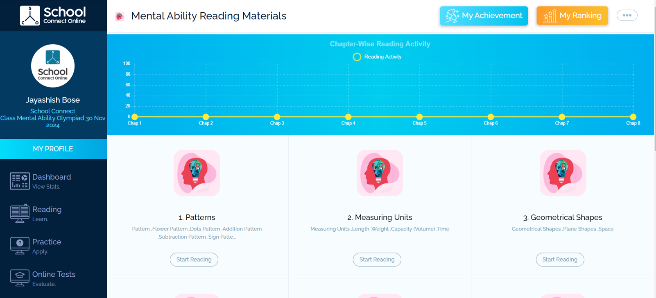Click the My Achievement button
This screenshot has height=298, width=656.
point(484,16)
